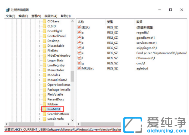This screenshot has width=189, height=135.
Task: Click the FileExts folder icon
Action: pyautogui.click(x=44, y=51)
